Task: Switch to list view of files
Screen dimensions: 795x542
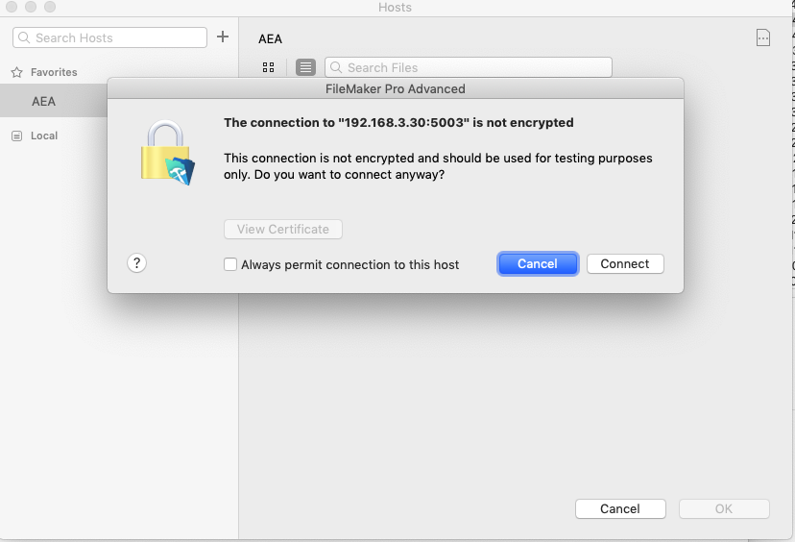Action: (x=305, y=67)
